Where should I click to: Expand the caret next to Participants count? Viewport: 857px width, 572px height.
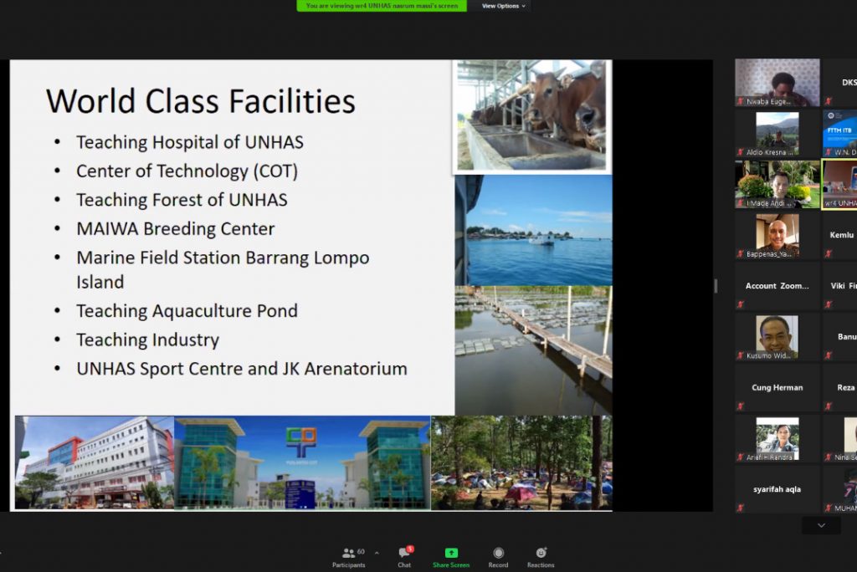[376, 553]
